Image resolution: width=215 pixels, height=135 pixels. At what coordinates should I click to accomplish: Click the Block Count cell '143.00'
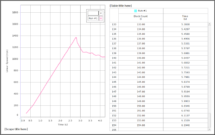141,72
